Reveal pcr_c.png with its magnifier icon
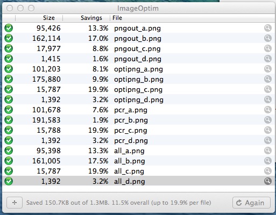The width and height of the screenshot is (276, 215). [x=267, y=130]
